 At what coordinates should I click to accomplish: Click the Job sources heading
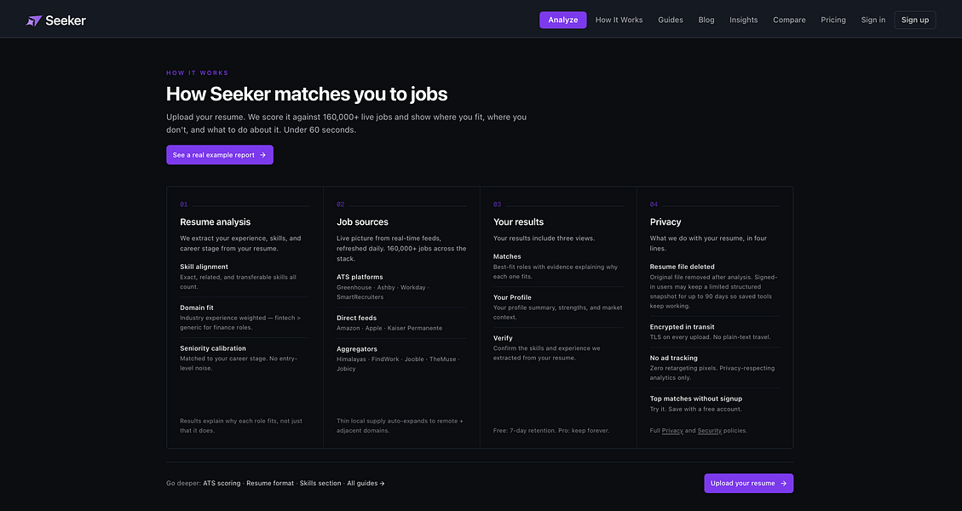pyautogui.click(x=363, y=222)
